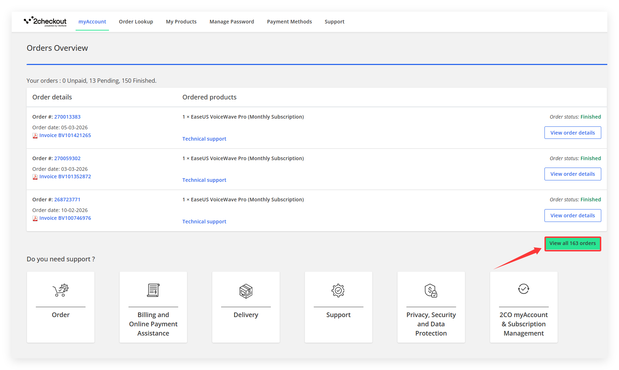The width and height of the screenshot is (619, 370).
Task: Click PDF icon for invoice BV101421265
Action: (35, 136)
